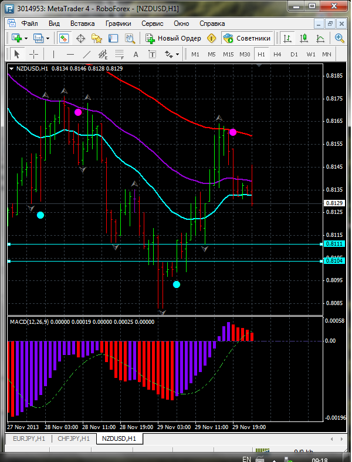The height and width of the screenshot is (462, 352).
Task: Open the Strategy Tester magnifier icon
Action: pyautogui.click(x=130, y=38)
